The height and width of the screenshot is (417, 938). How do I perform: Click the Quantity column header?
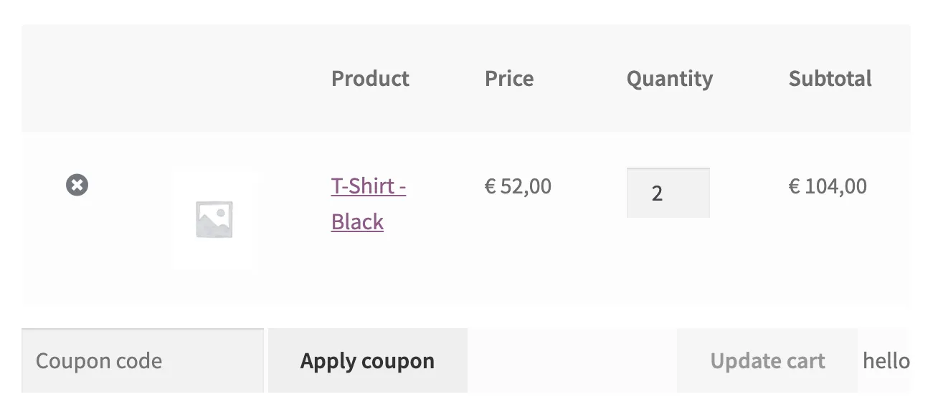[670, 78]
